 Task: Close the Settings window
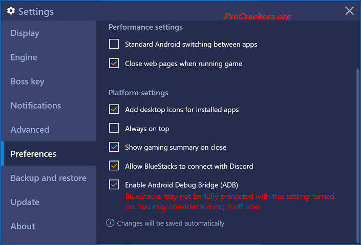click(x=349, y=11)
